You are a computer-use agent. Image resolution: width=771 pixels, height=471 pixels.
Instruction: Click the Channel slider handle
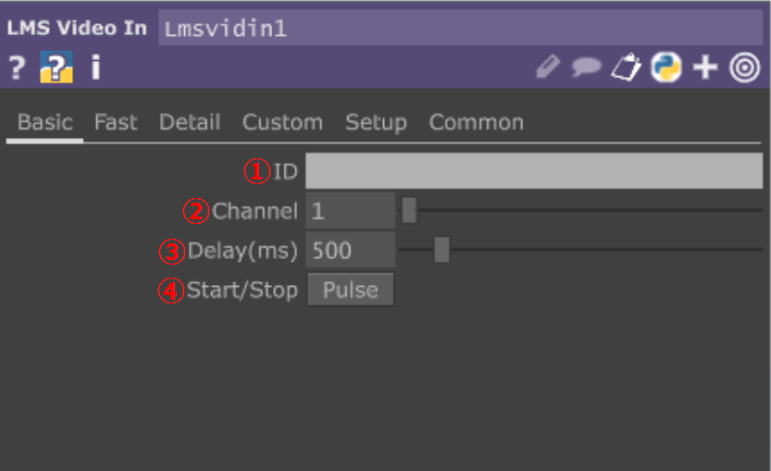click(x=409, y=210)
